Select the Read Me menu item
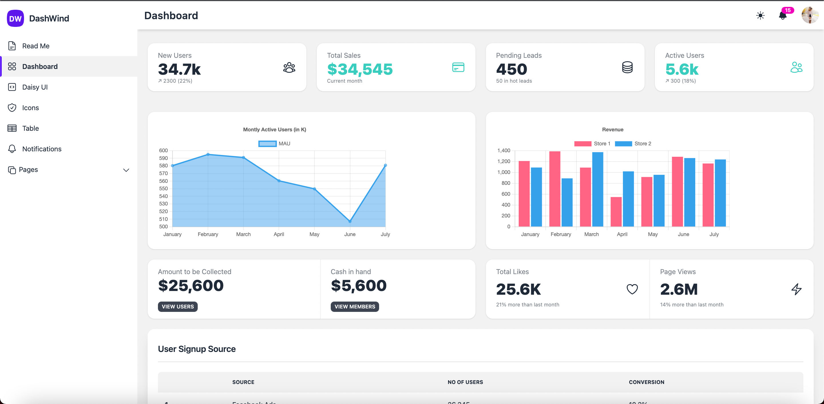Viewport: 824px width, 404px height. point(35,46)
